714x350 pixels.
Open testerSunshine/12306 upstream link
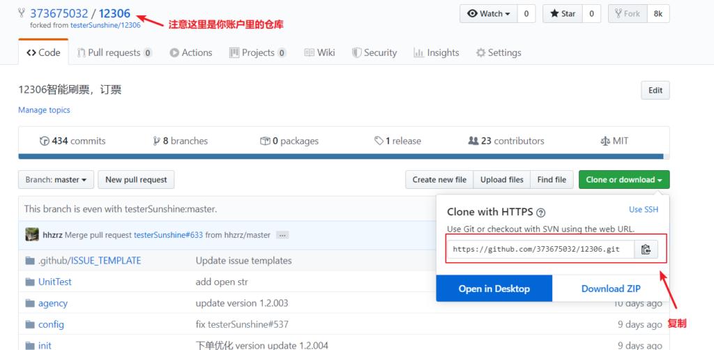[x=105, y=26]
